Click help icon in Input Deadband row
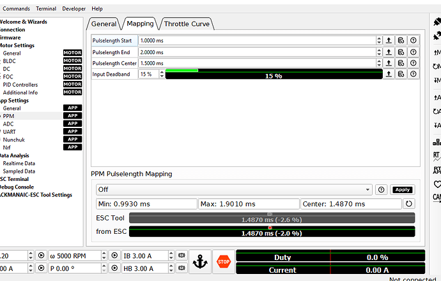Image resolution: width=441 pixels, height=281 pixels. [413, 74]
